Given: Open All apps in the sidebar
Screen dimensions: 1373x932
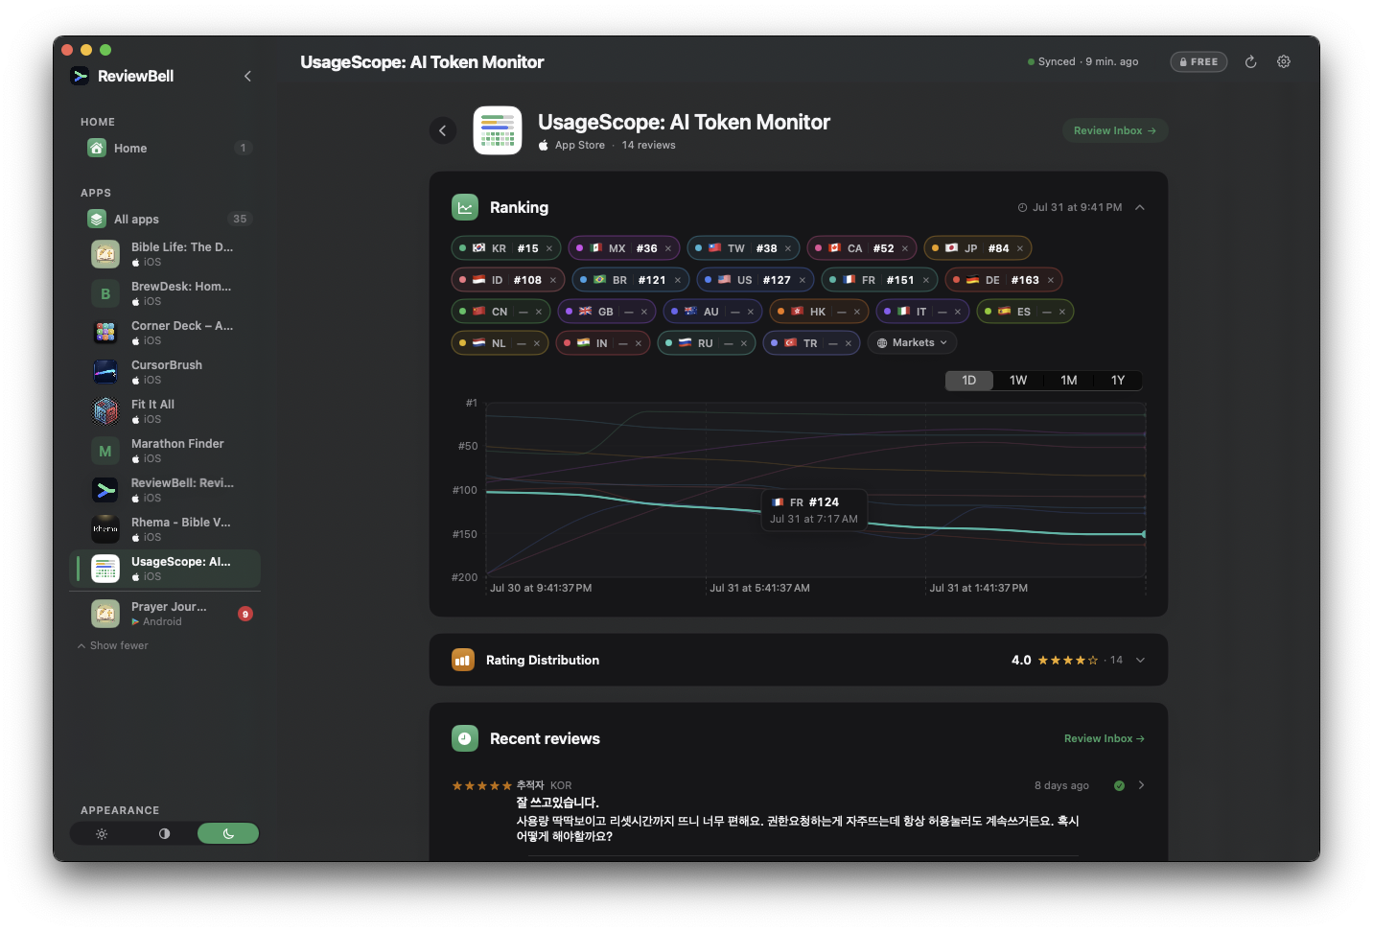Looking at the screenshot, I should [x=165, y=219].
